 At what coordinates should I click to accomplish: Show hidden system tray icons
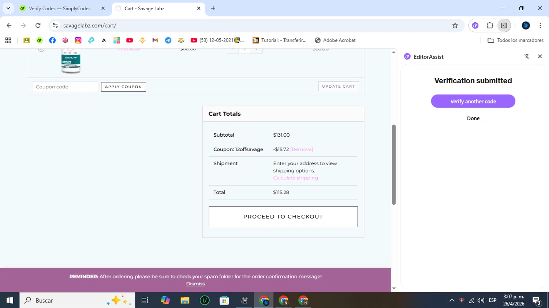click(x=452, y=300)
